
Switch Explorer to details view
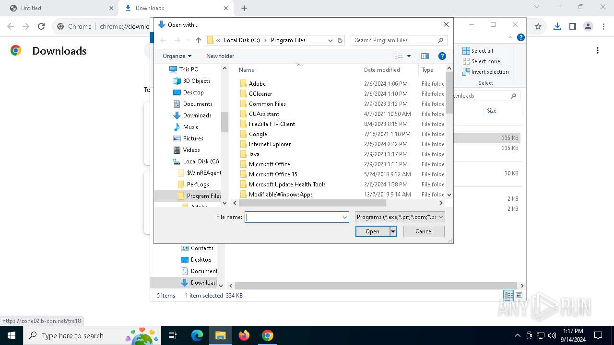tap(508, 296)
